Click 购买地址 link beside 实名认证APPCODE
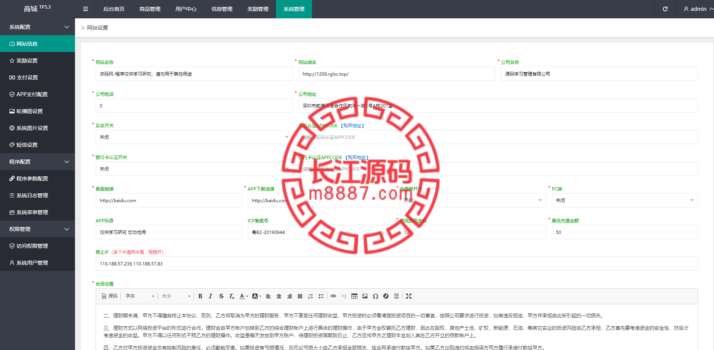This screenshot has height=350, width=714. (352, 126)
